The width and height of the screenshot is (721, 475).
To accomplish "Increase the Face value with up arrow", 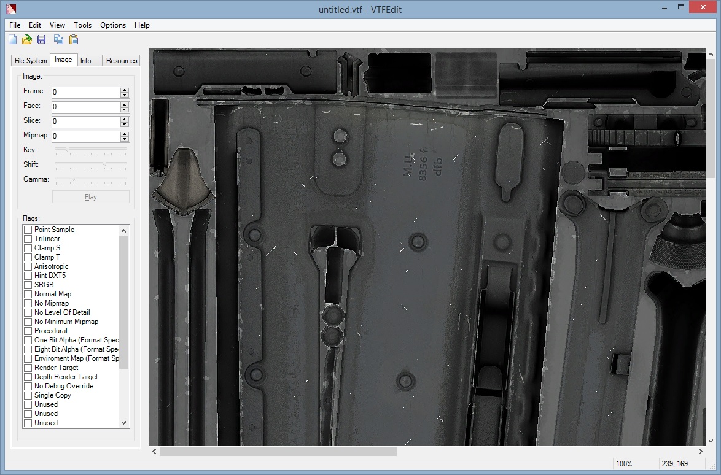I will click(125, 104).
